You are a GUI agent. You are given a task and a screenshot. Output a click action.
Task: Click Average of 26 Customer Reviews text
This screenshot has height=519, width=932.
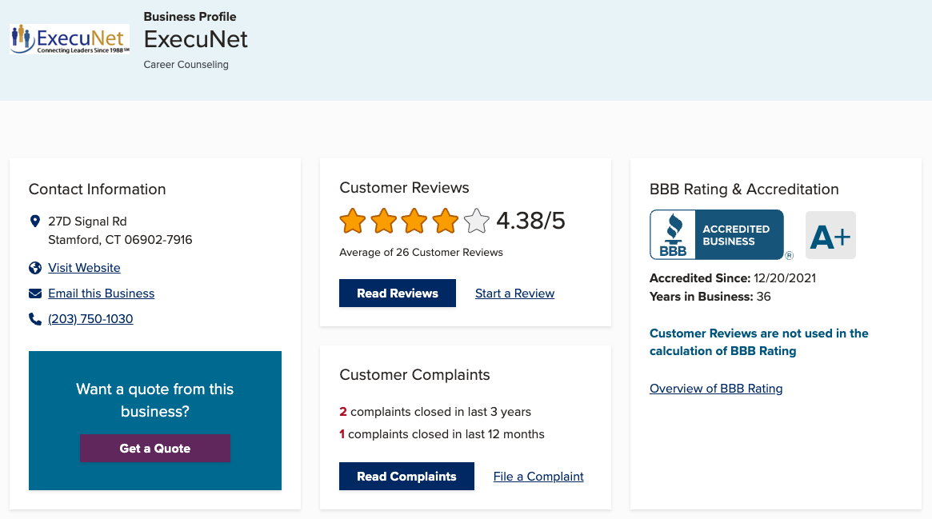pos(421,253)
